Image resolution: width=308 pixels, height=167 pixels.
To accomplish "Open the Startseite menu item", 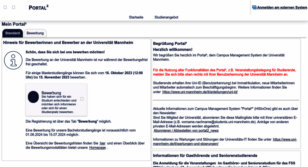I will click(x=136, y=17).
